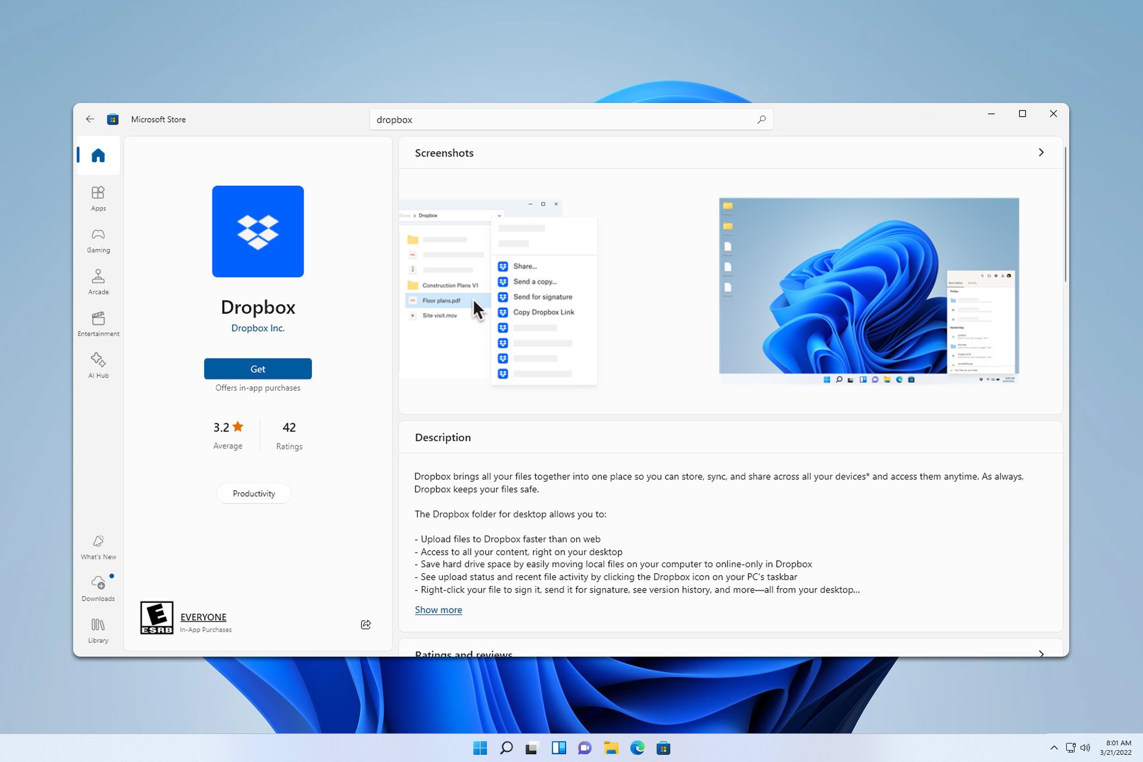This screenshot has width=1143, height=762.
Task: Expand the Screenshots section arrow
Action: (x=1040, y=152)
